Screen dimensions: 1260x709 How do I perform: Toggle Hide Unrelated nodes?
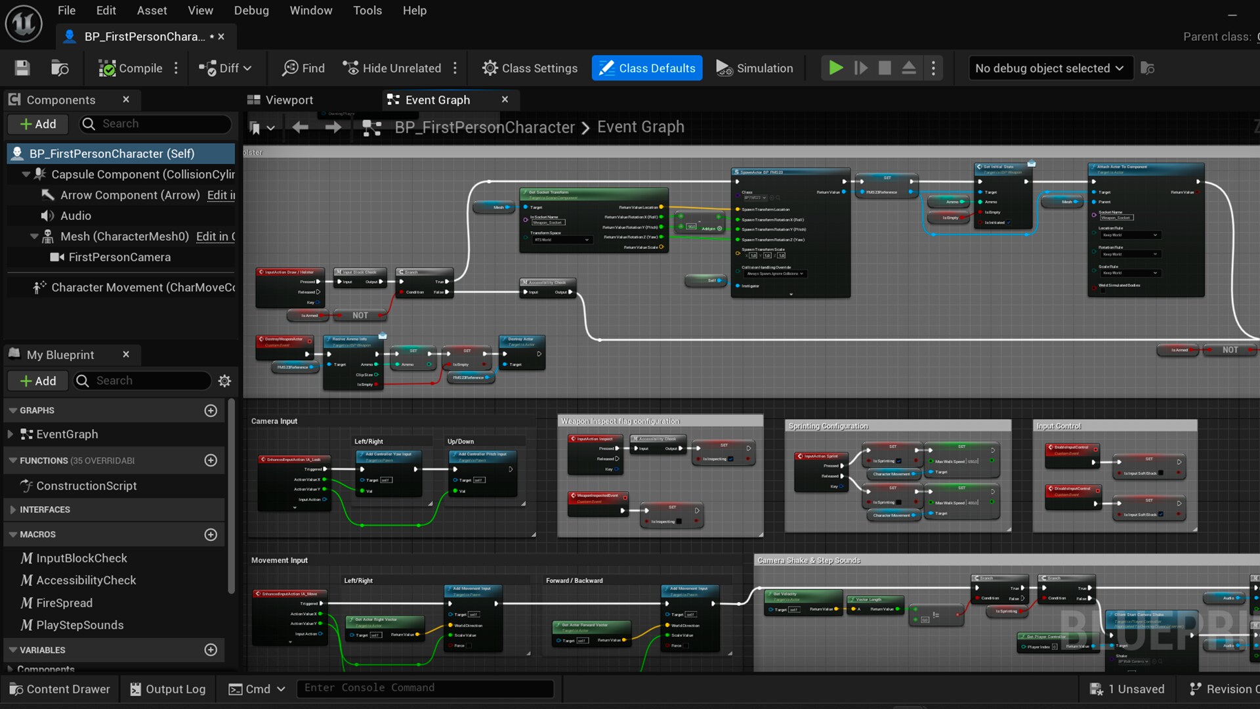tap(392, 68)
